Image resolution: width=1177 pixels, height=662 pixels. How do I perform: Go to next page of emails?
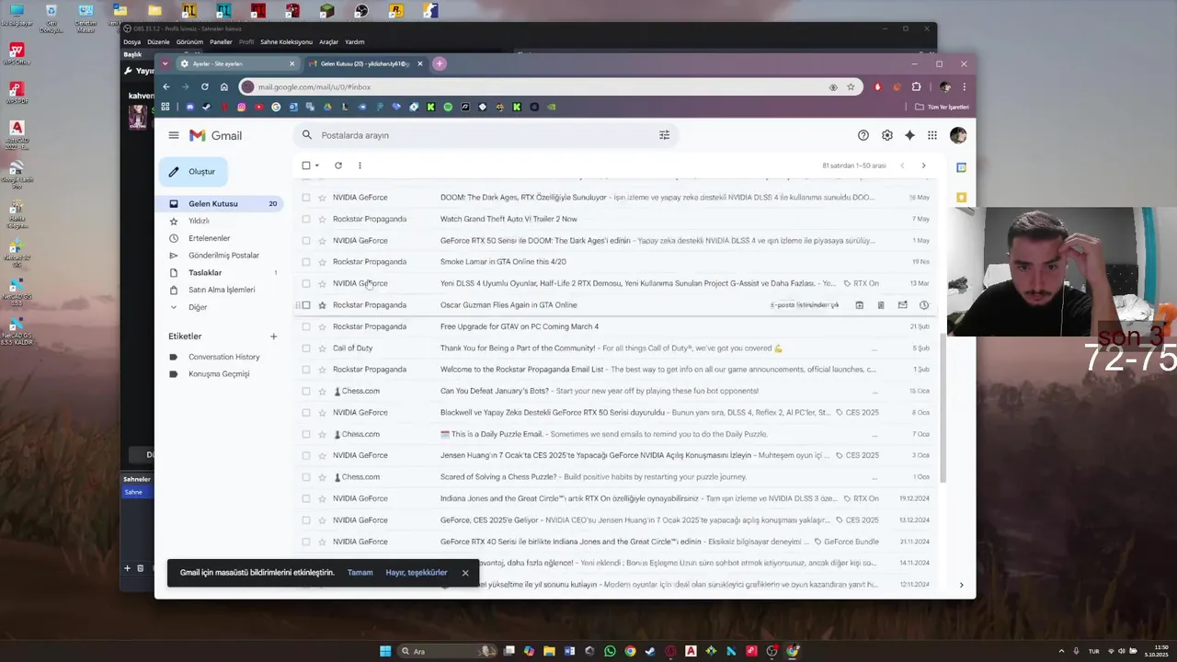(x=923, y=165)
